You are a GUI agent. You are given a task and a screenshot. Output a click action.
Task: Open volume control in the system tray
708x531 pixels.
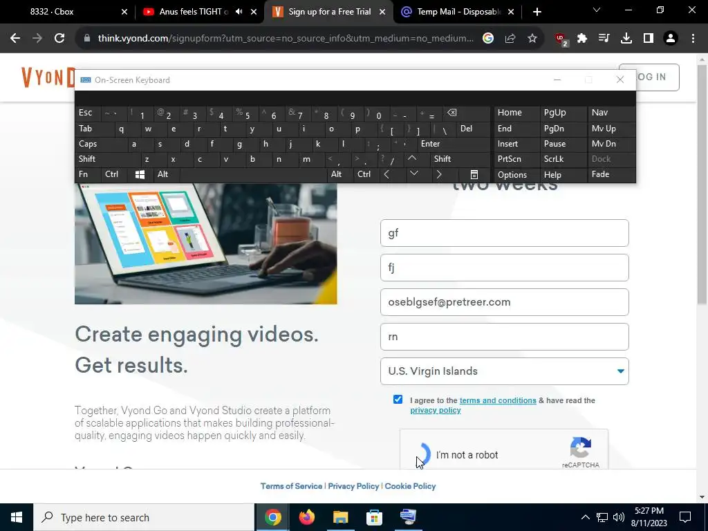tap(619, 517)
